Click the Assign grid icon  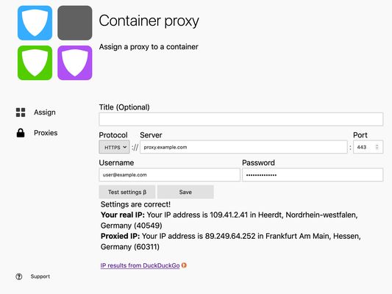(21, 112)
